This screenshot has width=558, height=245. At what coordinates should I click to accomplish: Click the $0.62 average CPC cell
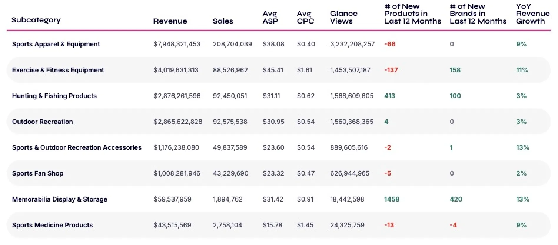pyautogui.click(x=306, y=96)
